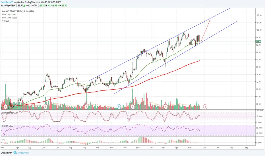Open DevinBoyle55 author profile link
265x156 pixels.
[7, 2]
